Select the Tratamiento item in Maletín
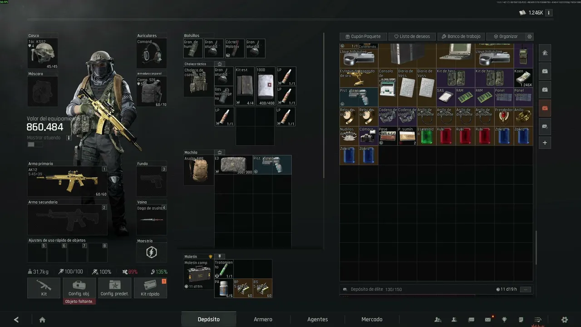Viewport: 581px width, 327px height. (224, 269)
